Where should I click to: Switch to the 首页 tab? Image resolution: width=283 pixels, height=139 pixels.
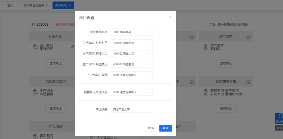10,5
